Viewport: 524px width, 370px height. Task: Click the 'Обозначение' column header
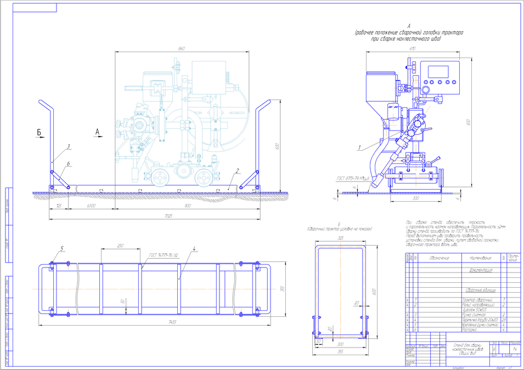[439, 258]
